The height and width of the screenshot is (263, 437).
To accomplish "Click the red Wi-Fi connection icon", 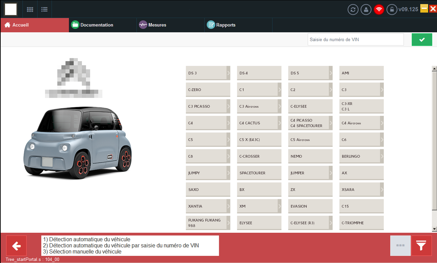I will point(379,10).
